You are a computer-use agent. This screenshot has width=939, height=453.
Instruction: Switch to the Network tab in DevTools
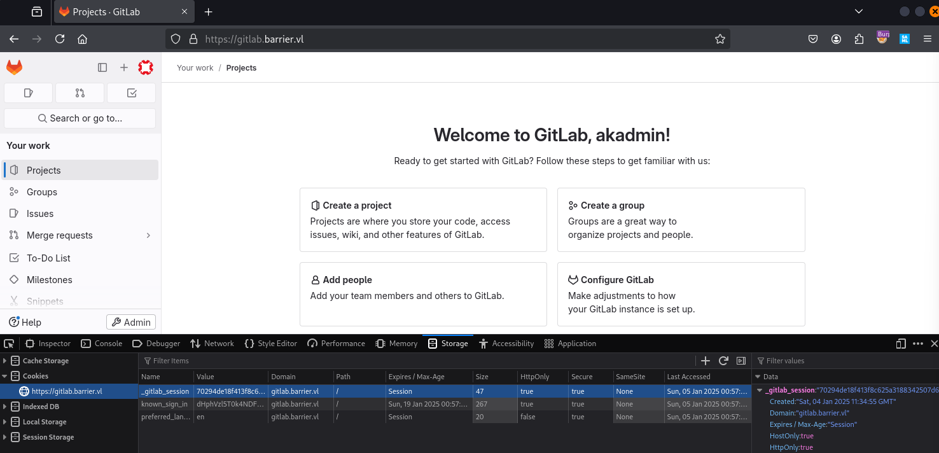(x=212, y=344)
